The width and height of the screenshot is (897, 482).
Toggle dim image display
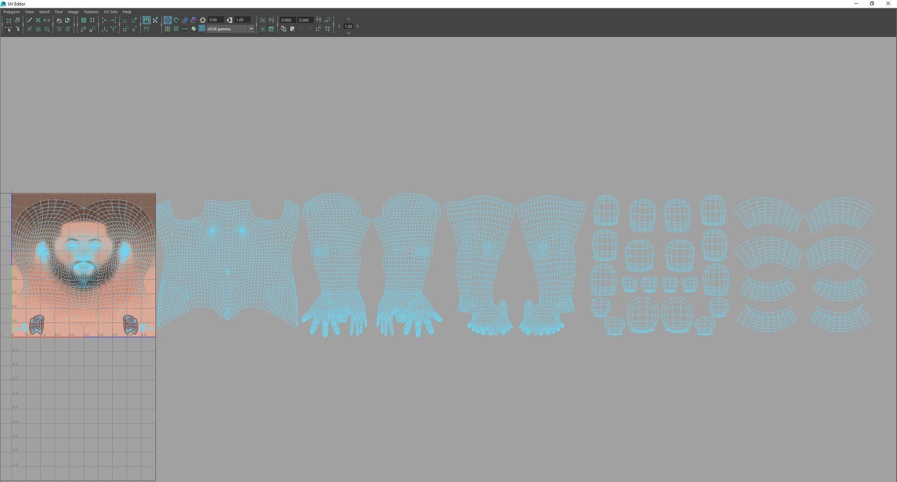click(x=147, y=29)
